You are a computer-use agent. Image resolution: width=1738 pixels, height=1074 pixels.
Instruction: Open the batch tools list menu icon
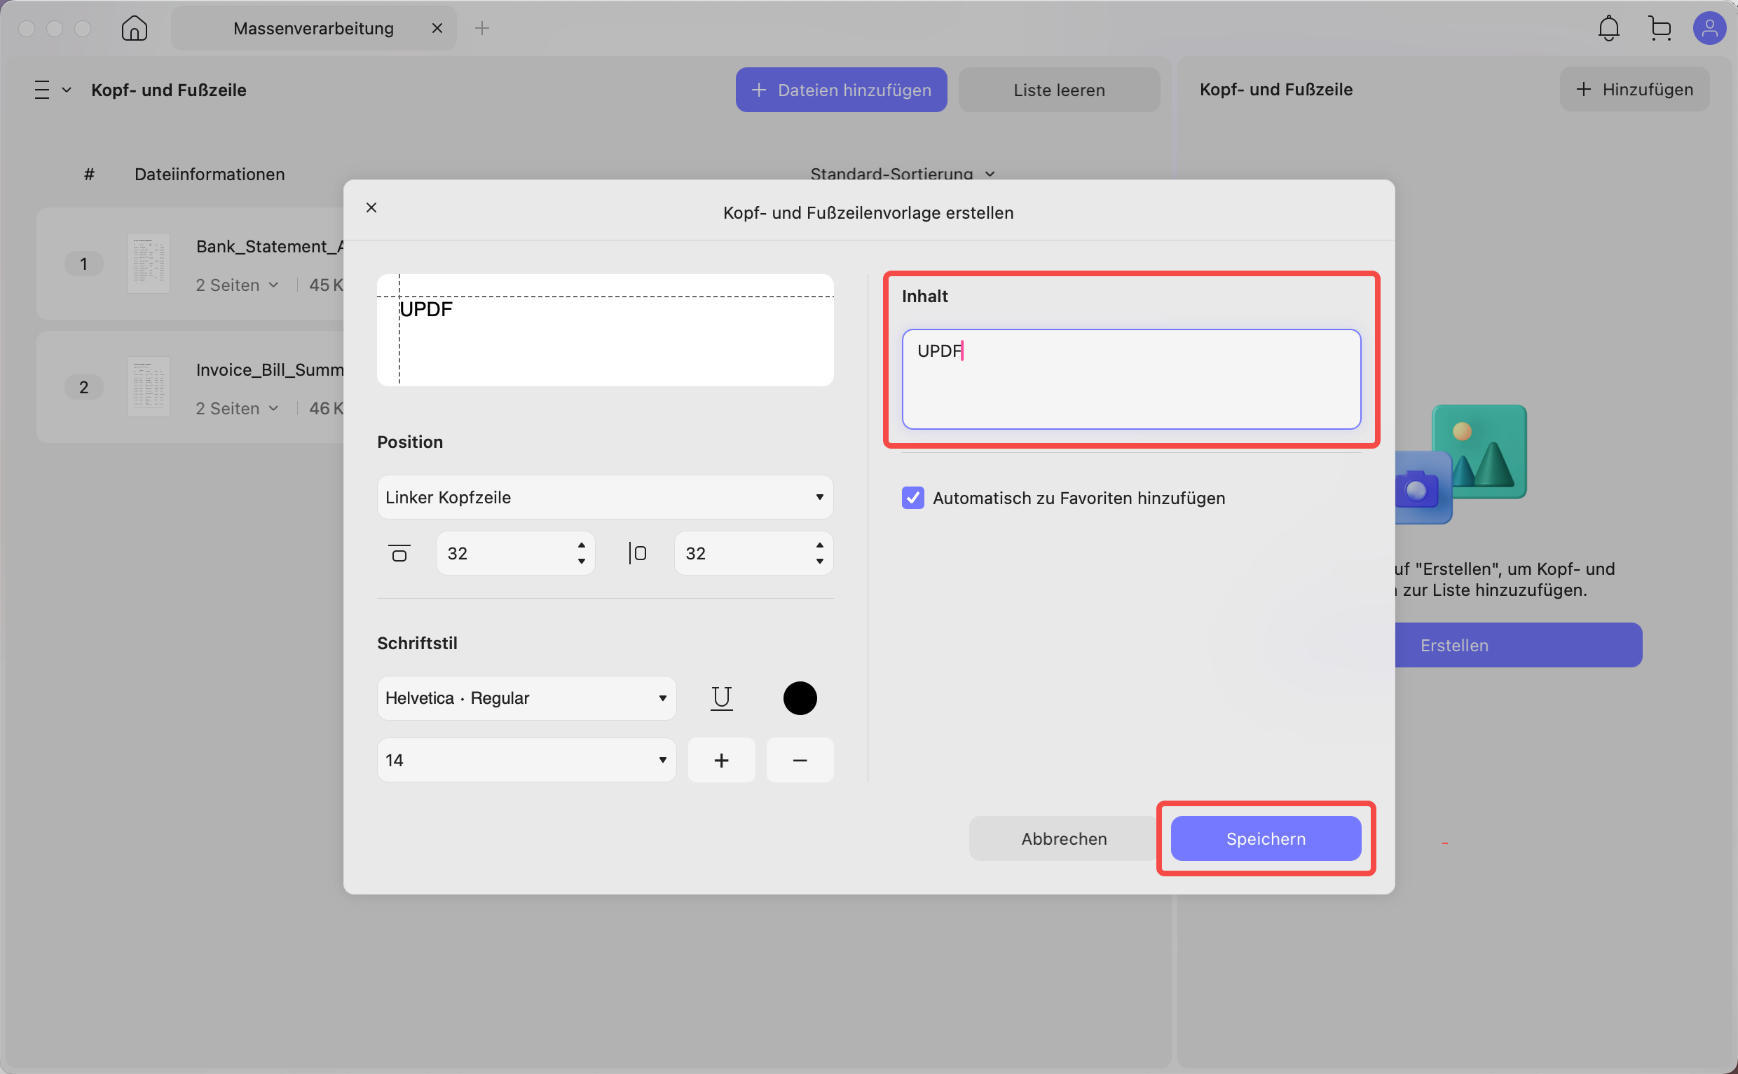(x=43, y=90)
